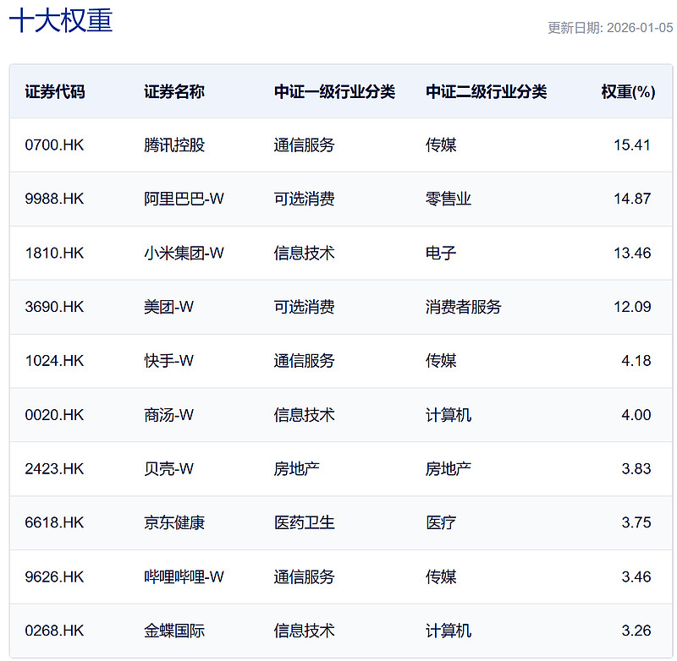Select security code 0268.HK

[54, 631]
